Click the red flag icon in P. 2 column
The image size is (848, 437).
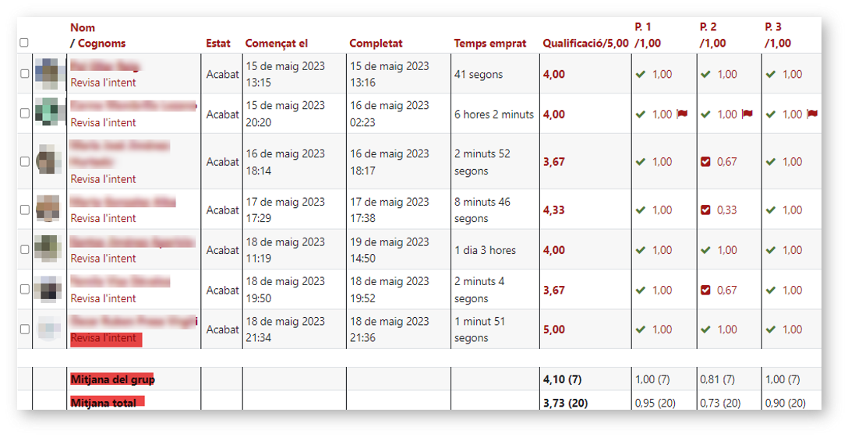[747, 115]
